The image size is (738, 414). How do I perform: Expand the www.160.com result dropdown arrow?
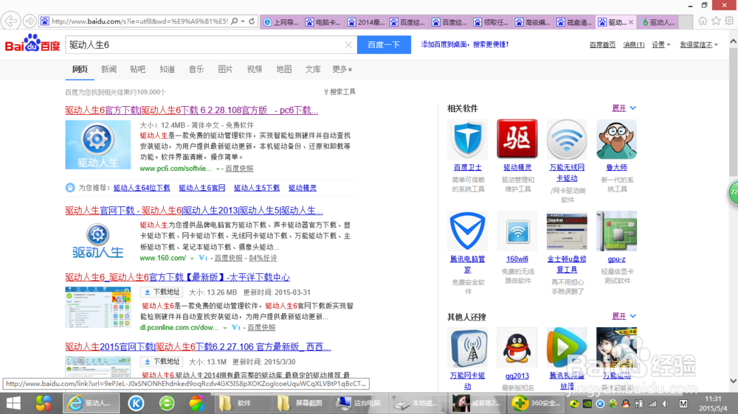(x=192, y=259)
